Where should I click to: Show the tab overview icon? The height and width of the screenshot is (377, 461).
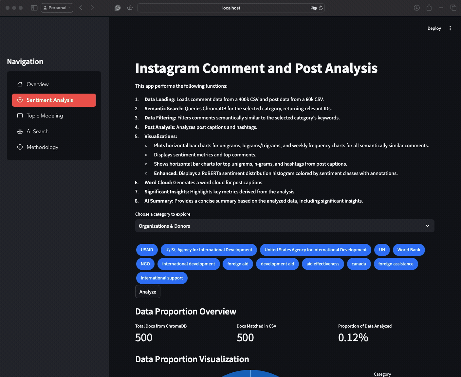(453, 8)
